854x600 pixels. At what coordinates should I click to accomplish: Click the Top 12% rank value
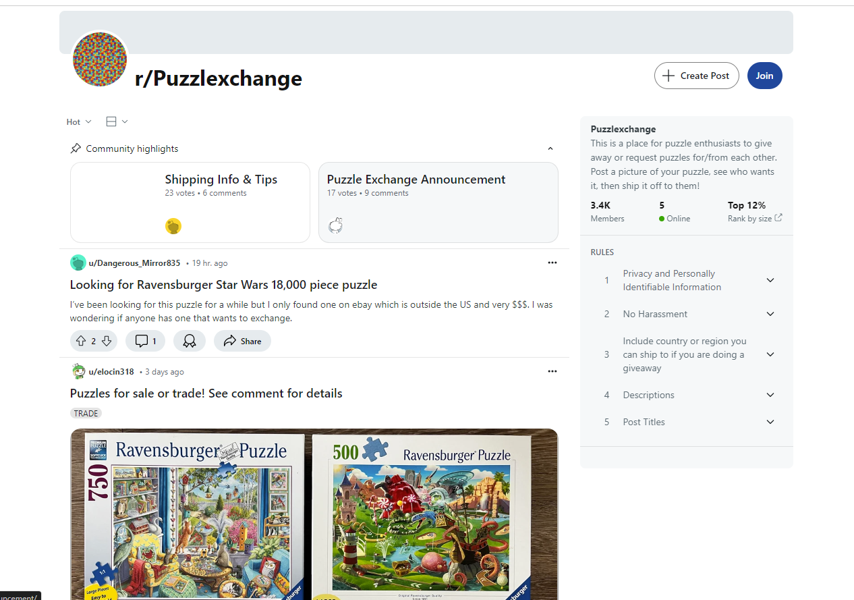coord(747,205)
